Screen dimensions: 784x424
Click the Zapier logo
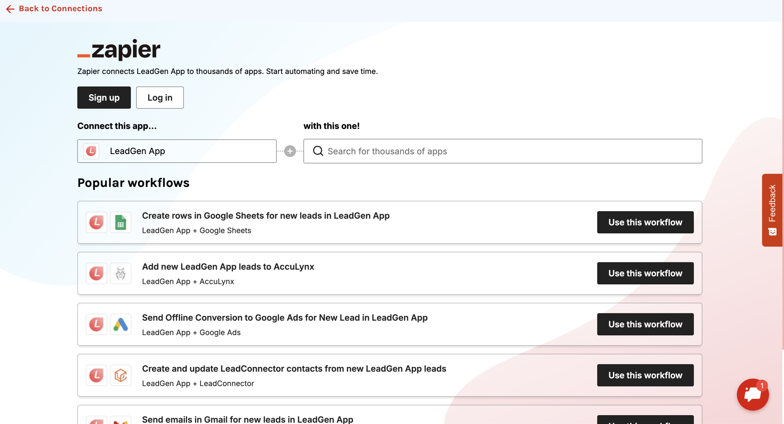pyautogui.click(x=119, y=49)
